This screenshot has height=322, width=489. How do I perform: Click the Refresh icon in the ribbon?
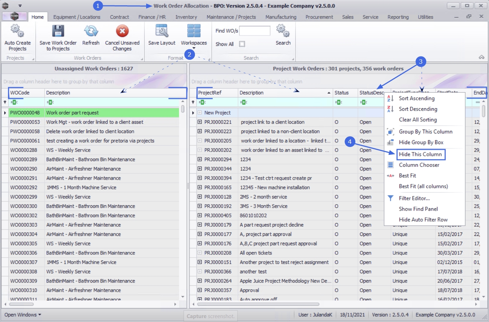click(91, 31)
